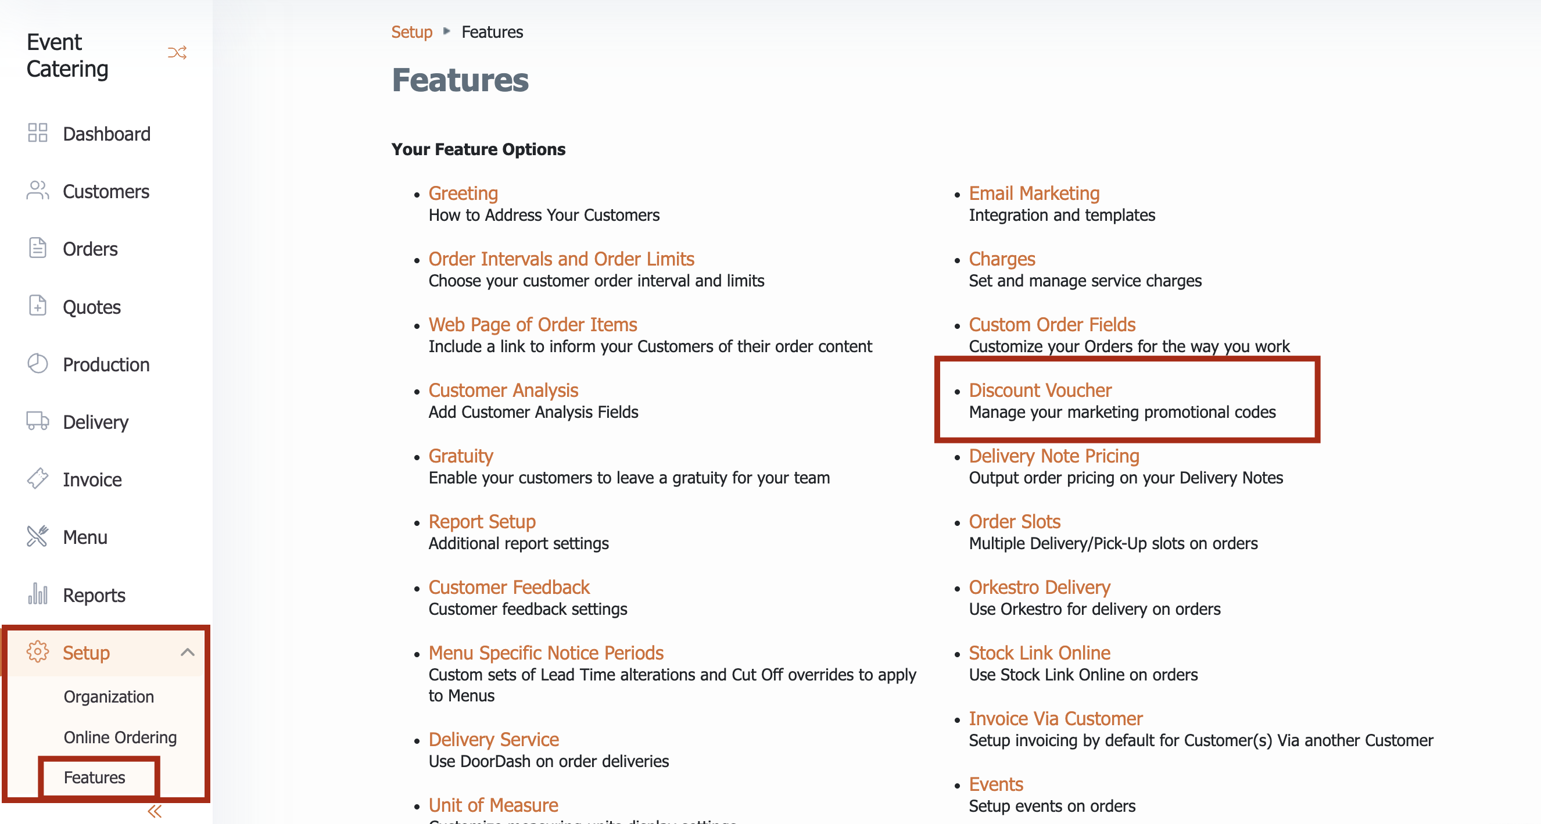
Task: Click the Setup gear icon
Action: click(38, 651)
